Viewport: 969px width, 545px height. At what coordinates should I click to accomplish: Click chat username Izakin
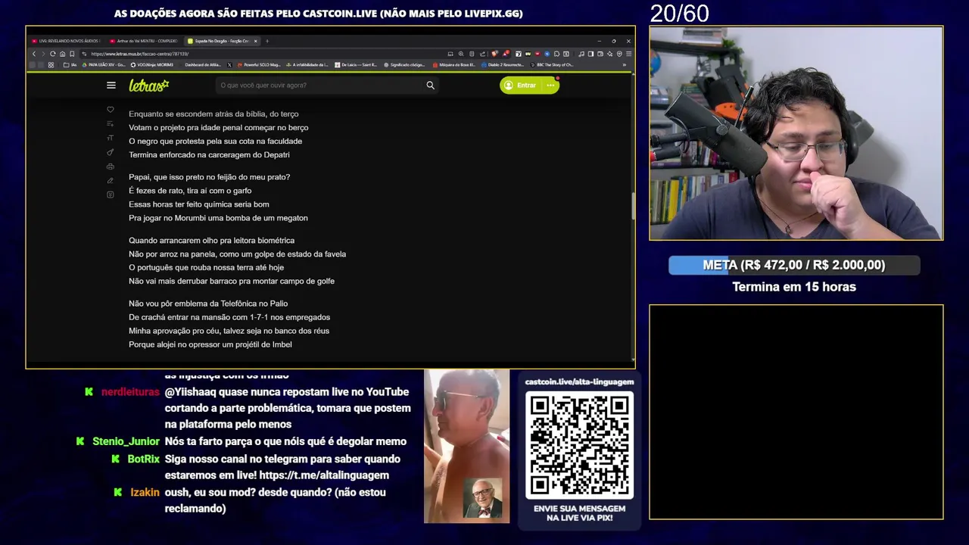(x=145, y=492)
